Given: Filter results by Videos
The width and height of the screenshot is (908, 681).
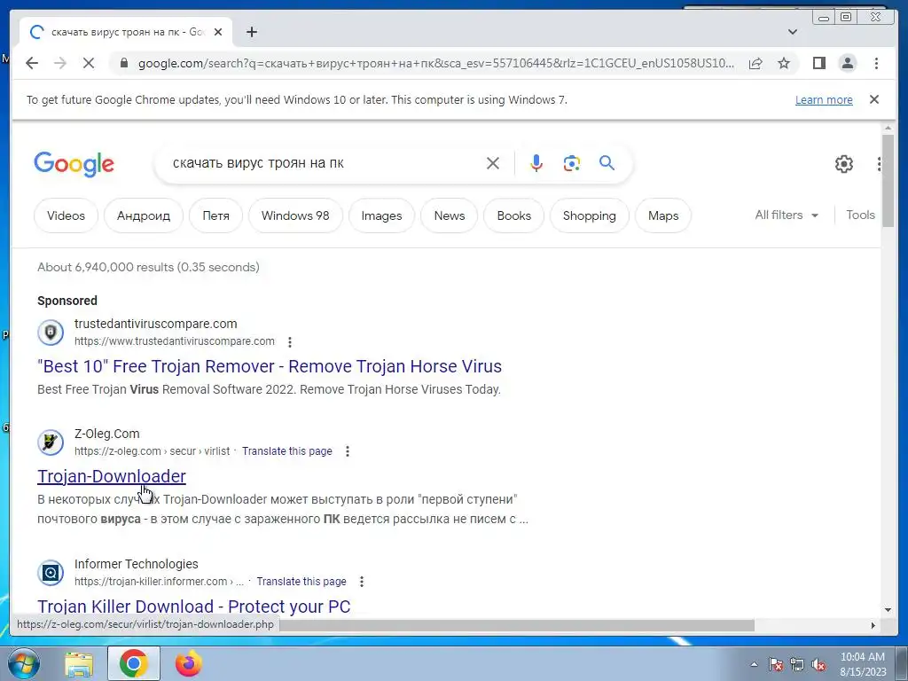Looking at the screenshot, I should 66,215.
